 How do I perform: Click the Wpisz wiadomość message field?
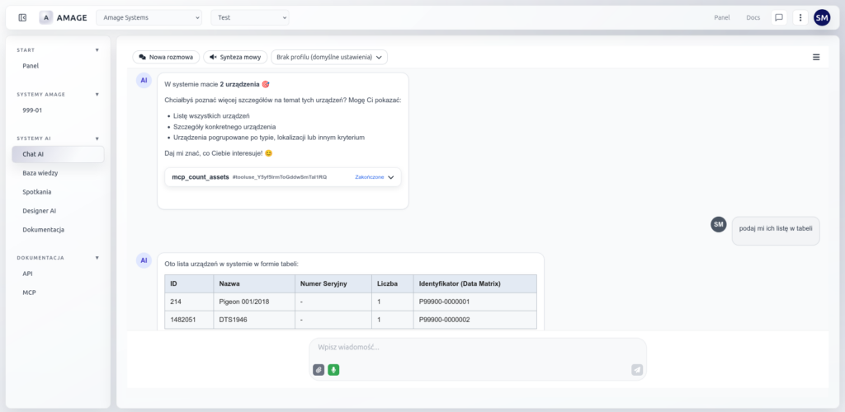coord(477,348)
